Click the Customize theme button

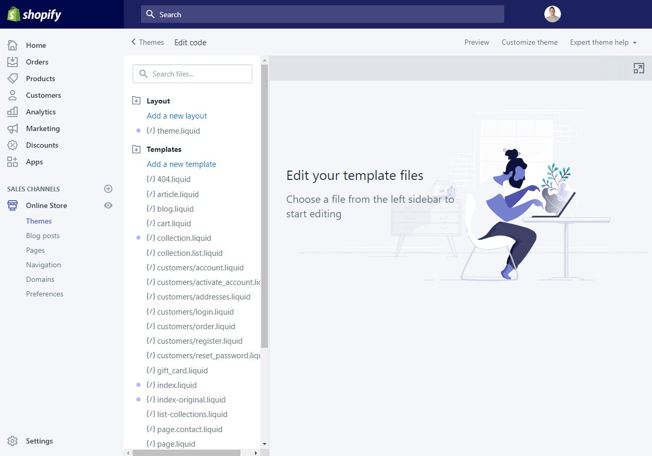[x=529, y=42]
